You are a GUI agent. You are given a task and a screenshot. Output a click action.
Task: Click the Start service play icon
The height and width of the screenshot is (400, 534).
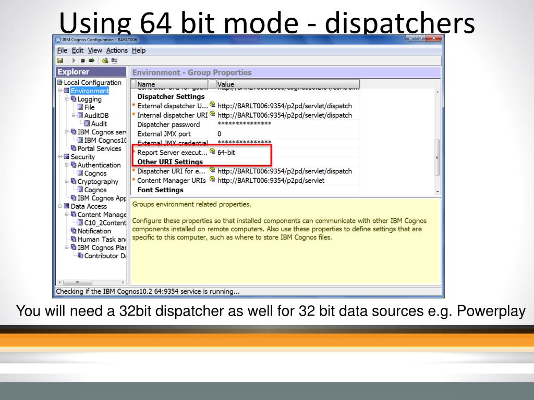click(74, 60)
